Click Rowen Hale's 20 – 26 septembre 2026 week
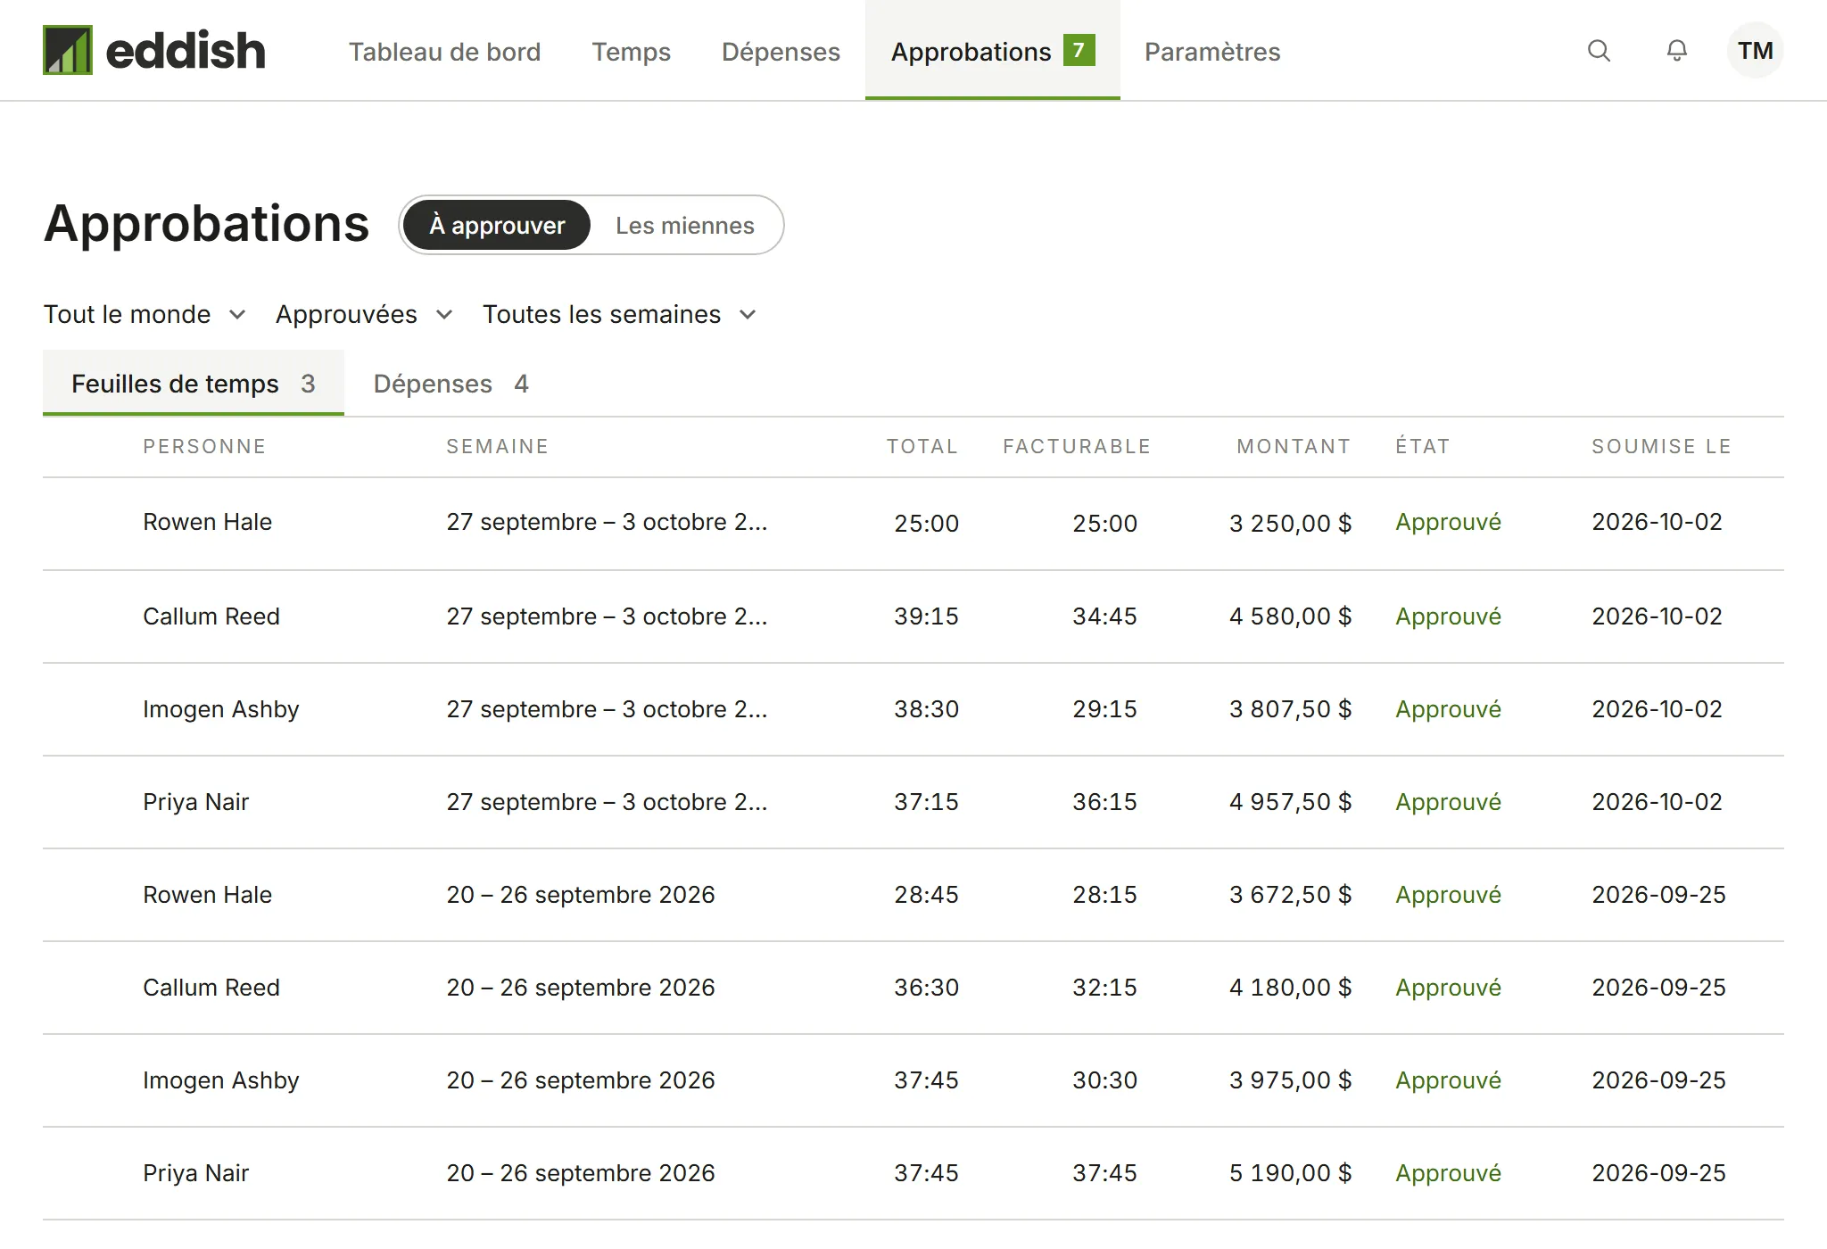Viewport: 1827px width, 1249px height. point(581,895)
